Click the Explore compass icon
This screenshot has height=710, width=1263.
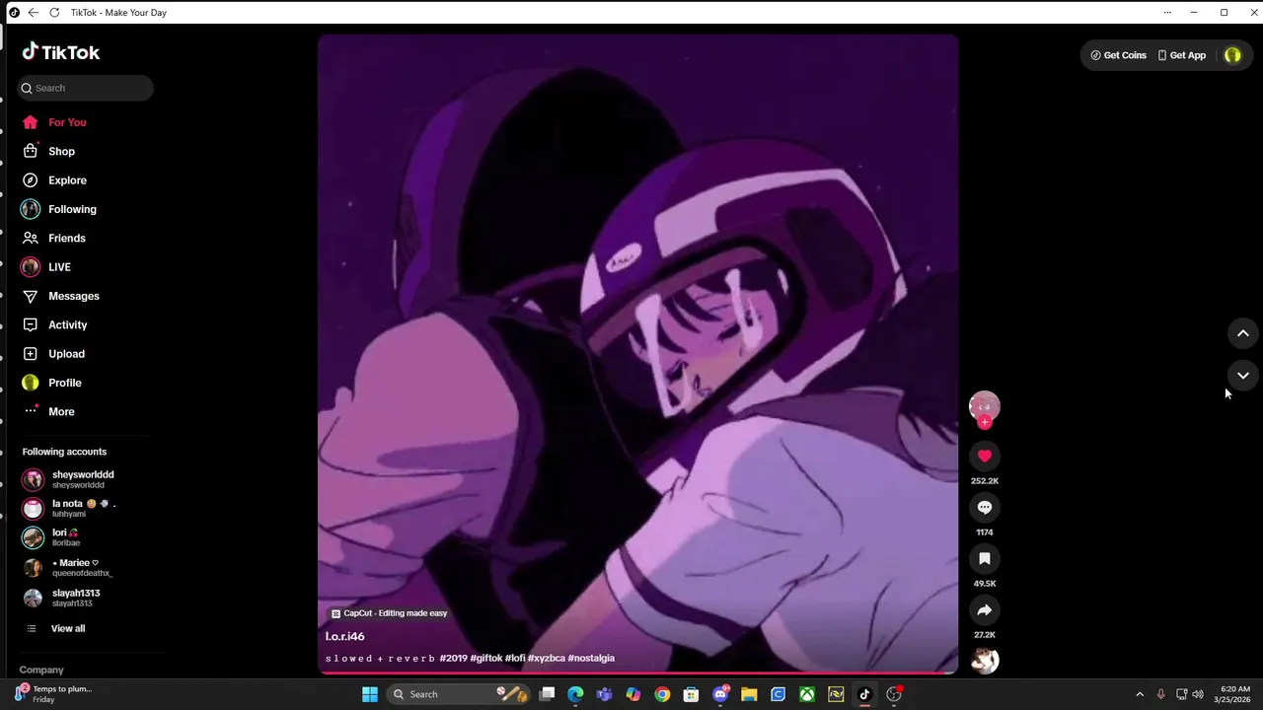click(31, 180)
